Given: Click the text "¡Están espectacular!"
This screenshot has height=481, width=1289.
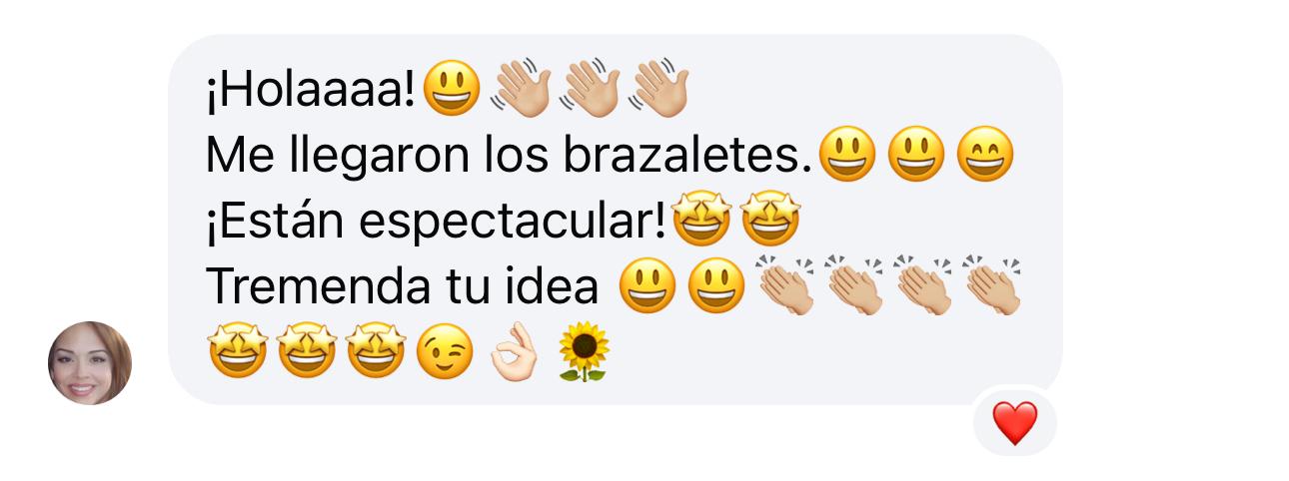Looking at the screenshot, I should 437,223.
